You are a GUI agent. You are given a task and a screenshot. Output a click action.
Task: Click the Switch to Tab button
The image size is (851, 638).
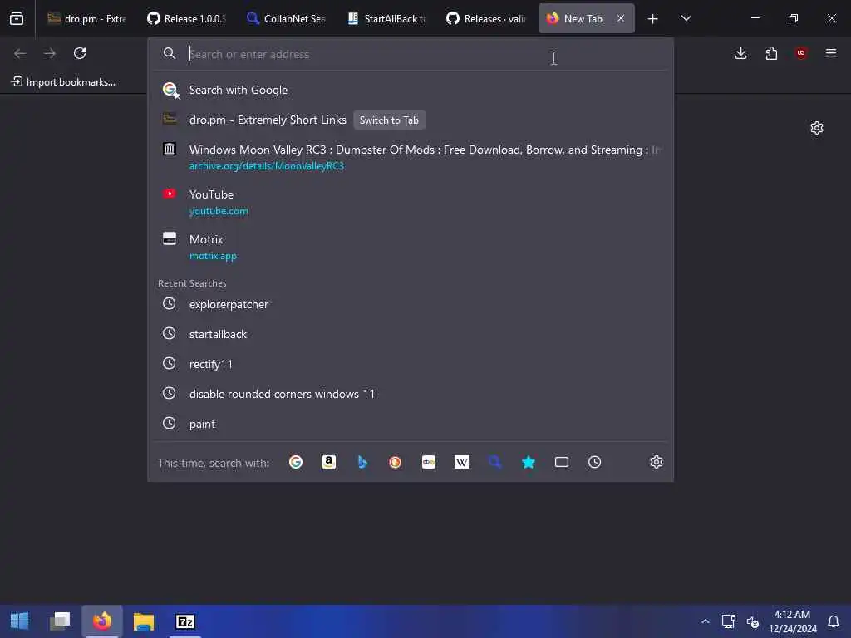point(389,120)
